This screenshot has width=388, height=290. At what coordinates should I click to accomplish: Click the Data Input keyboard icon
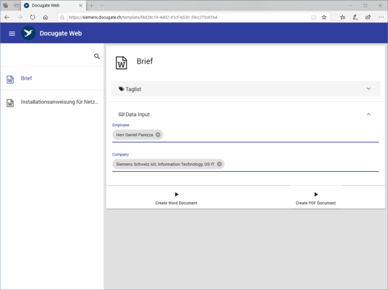tap(122, 114)
